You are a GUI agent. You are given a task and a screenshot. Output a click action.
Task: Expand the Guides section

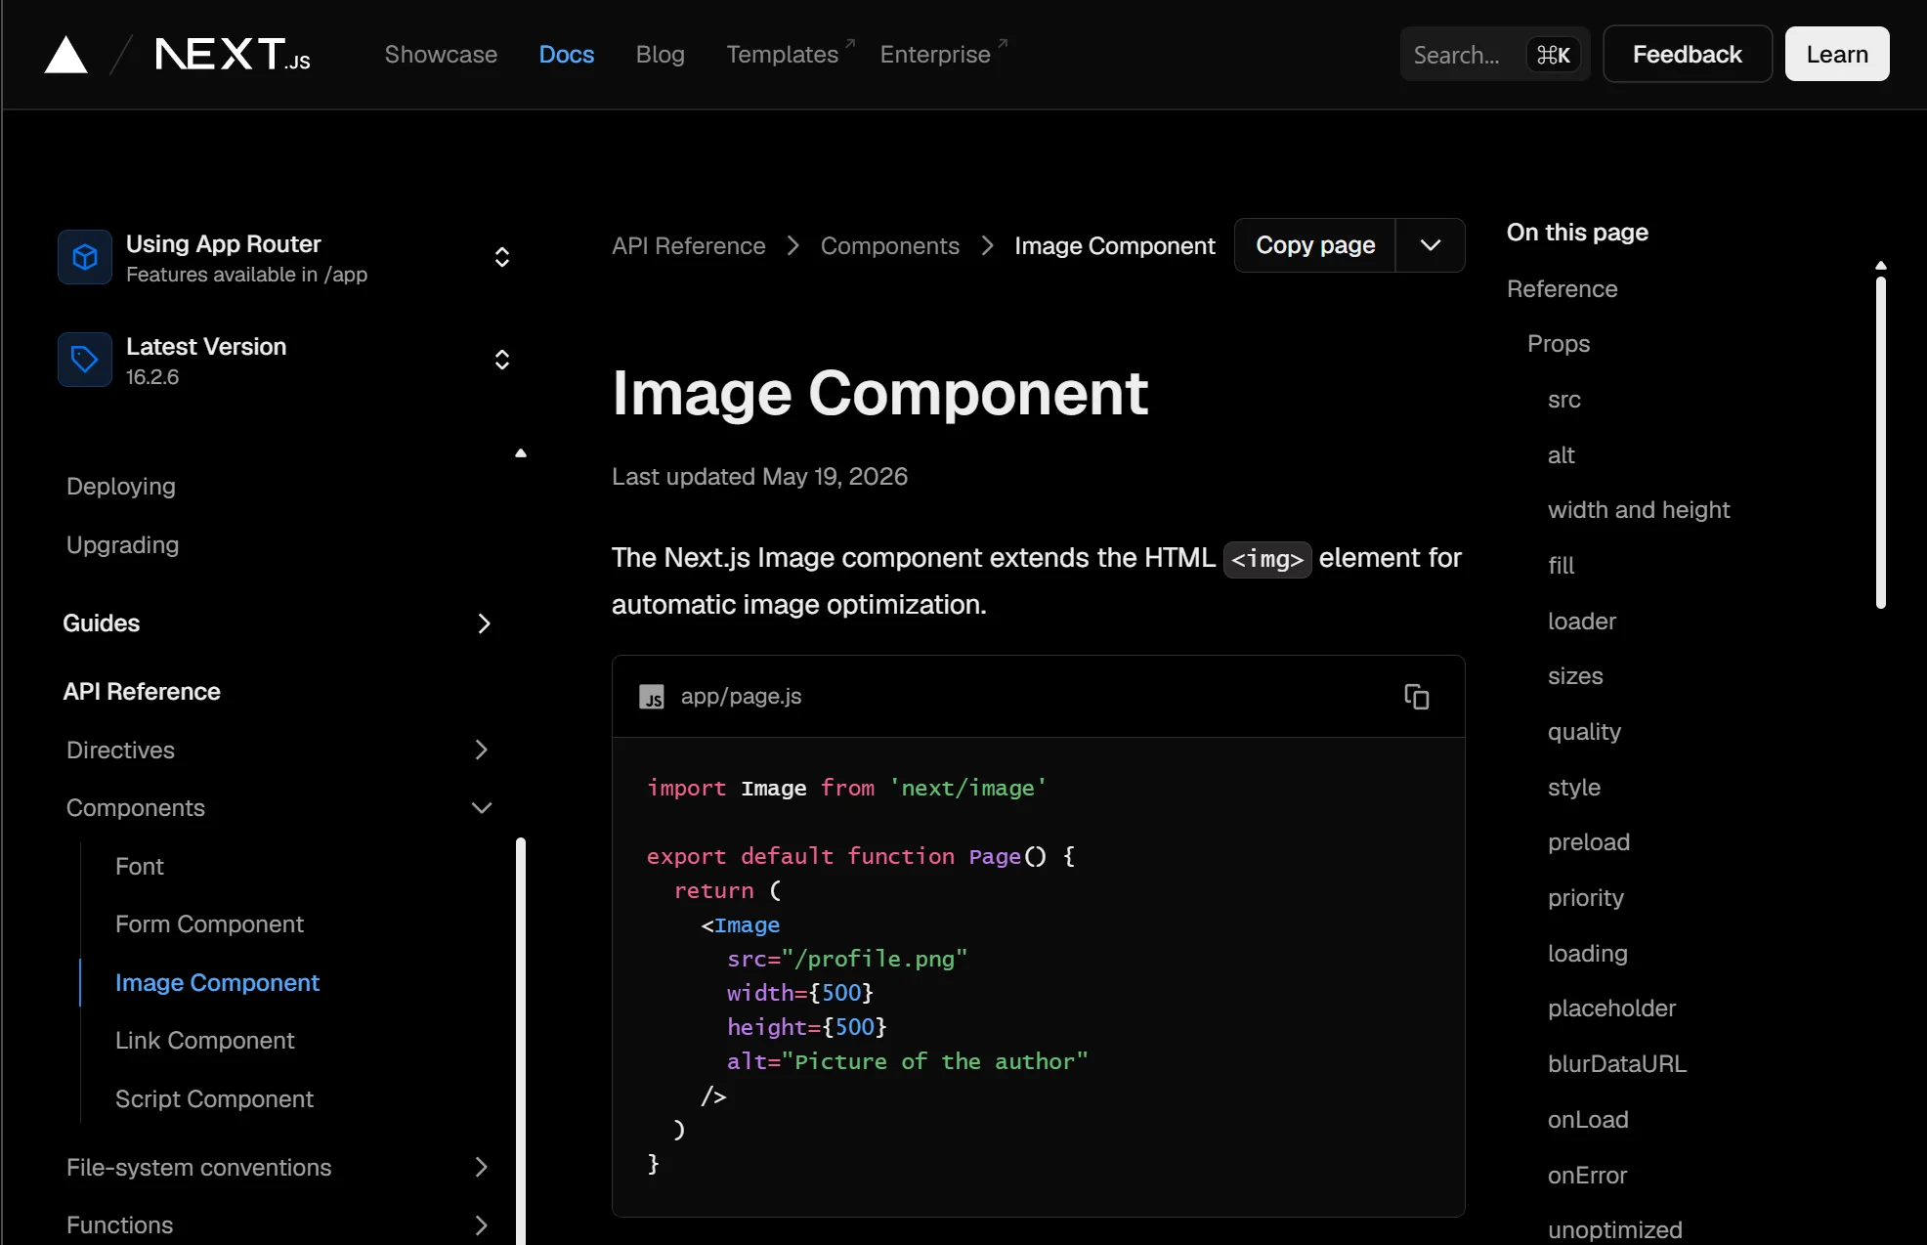tap(278, 623)
